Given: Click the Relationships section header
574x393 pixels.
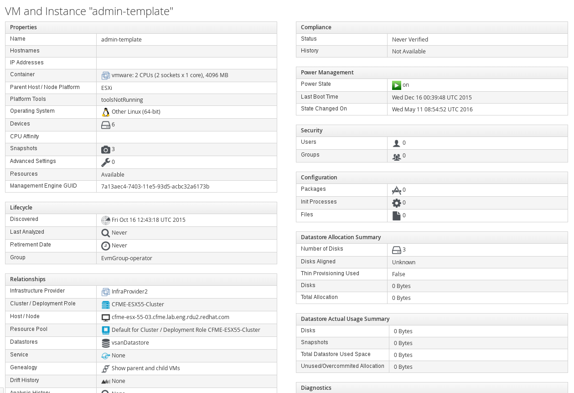Looking at the screenshot, I should (x=141, y=279).
